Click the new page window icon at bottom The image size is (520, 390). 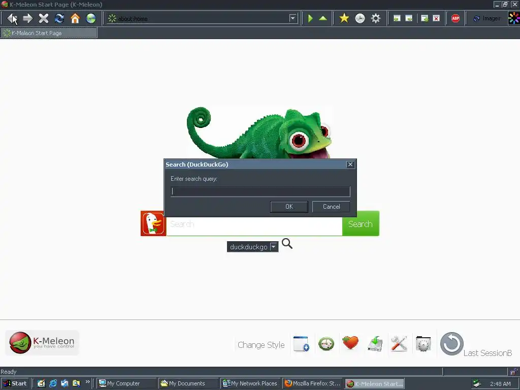click(x=301, y=343)
